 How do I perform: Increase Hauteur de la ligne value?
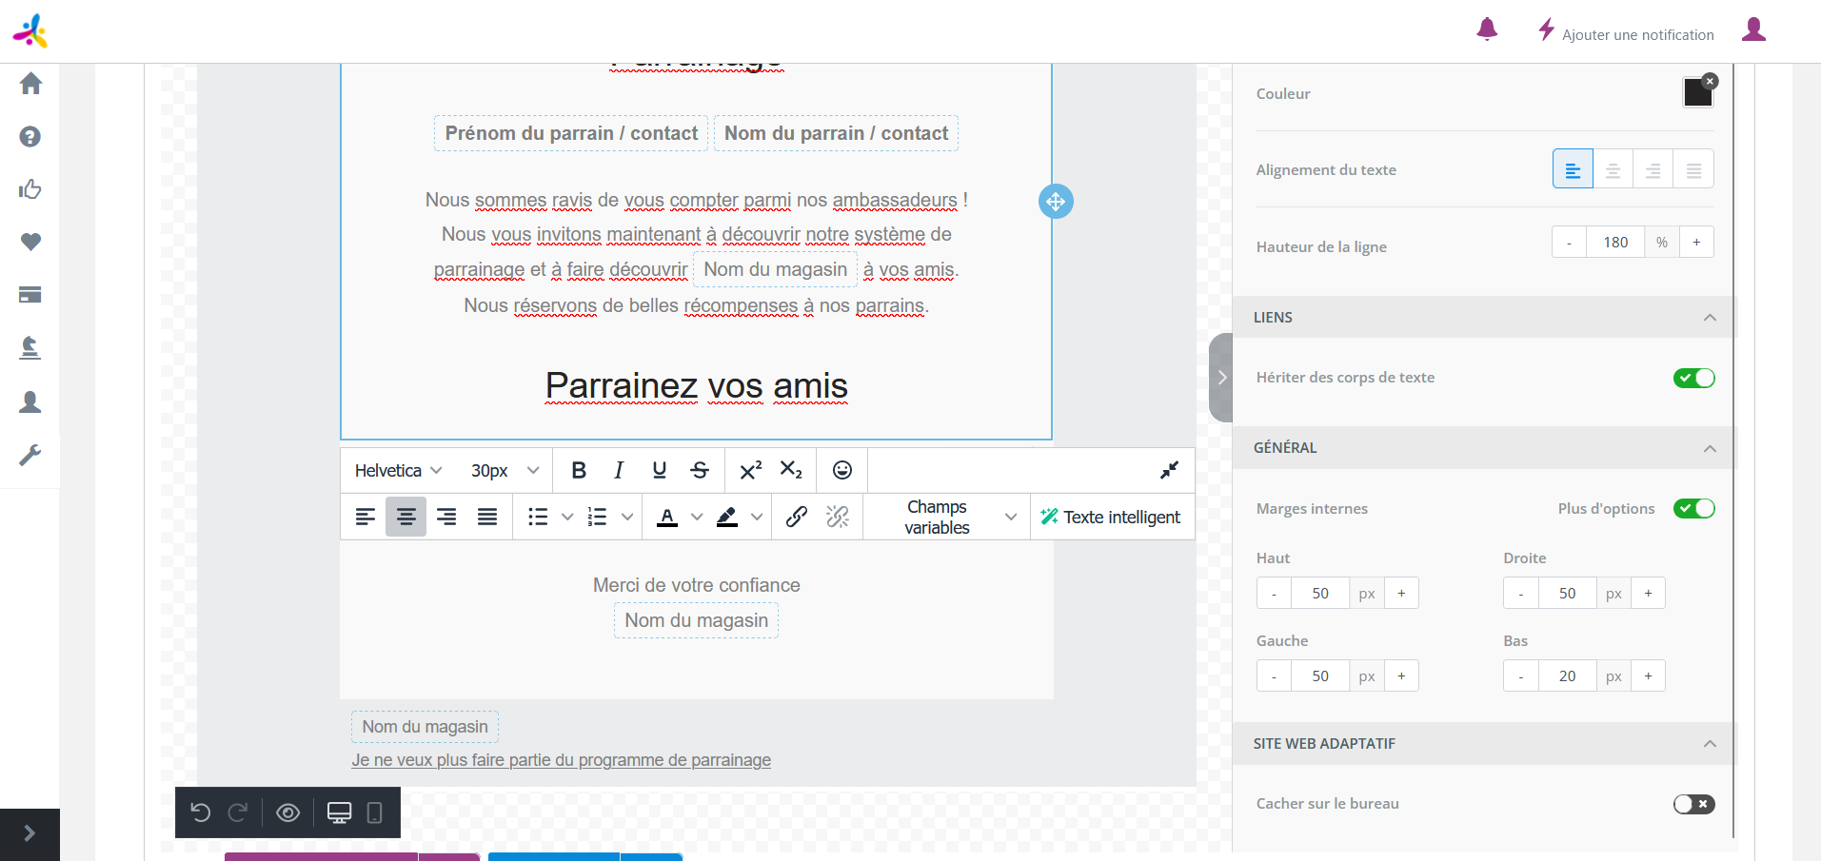[x=1696, y=243]
